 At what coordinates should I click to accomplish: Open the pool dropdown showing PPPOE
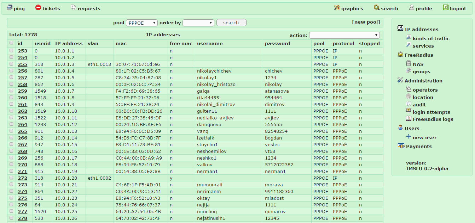click(141, 22)
